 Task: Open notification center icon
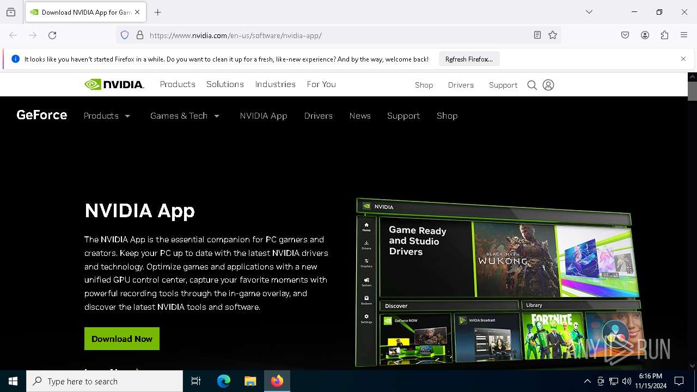(x=679, y=381)
